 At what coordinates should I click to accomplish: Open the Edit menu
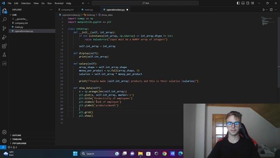click(16, 3)
